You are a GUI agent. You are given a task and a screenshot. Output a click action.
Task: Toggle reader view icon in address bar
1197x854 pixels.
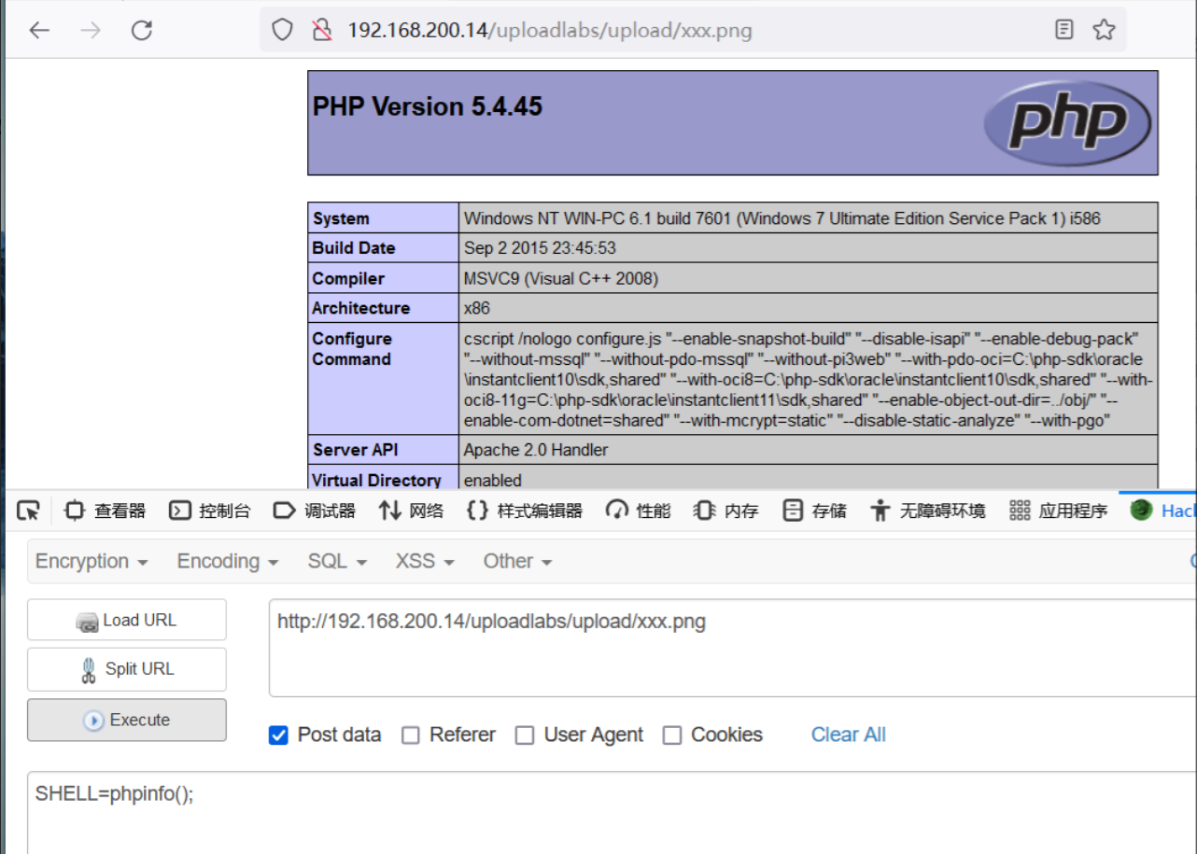click(1063, 30)
